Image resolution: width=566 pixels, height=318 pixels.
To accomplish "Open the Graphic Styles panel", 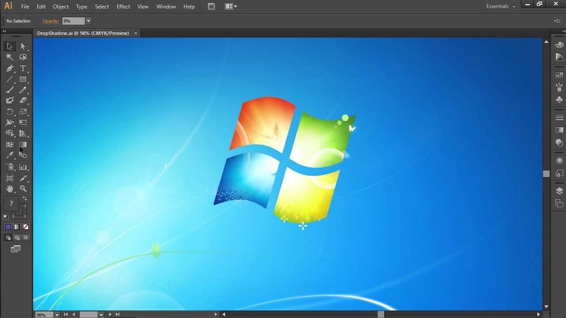I will click(x=559, y=173).
